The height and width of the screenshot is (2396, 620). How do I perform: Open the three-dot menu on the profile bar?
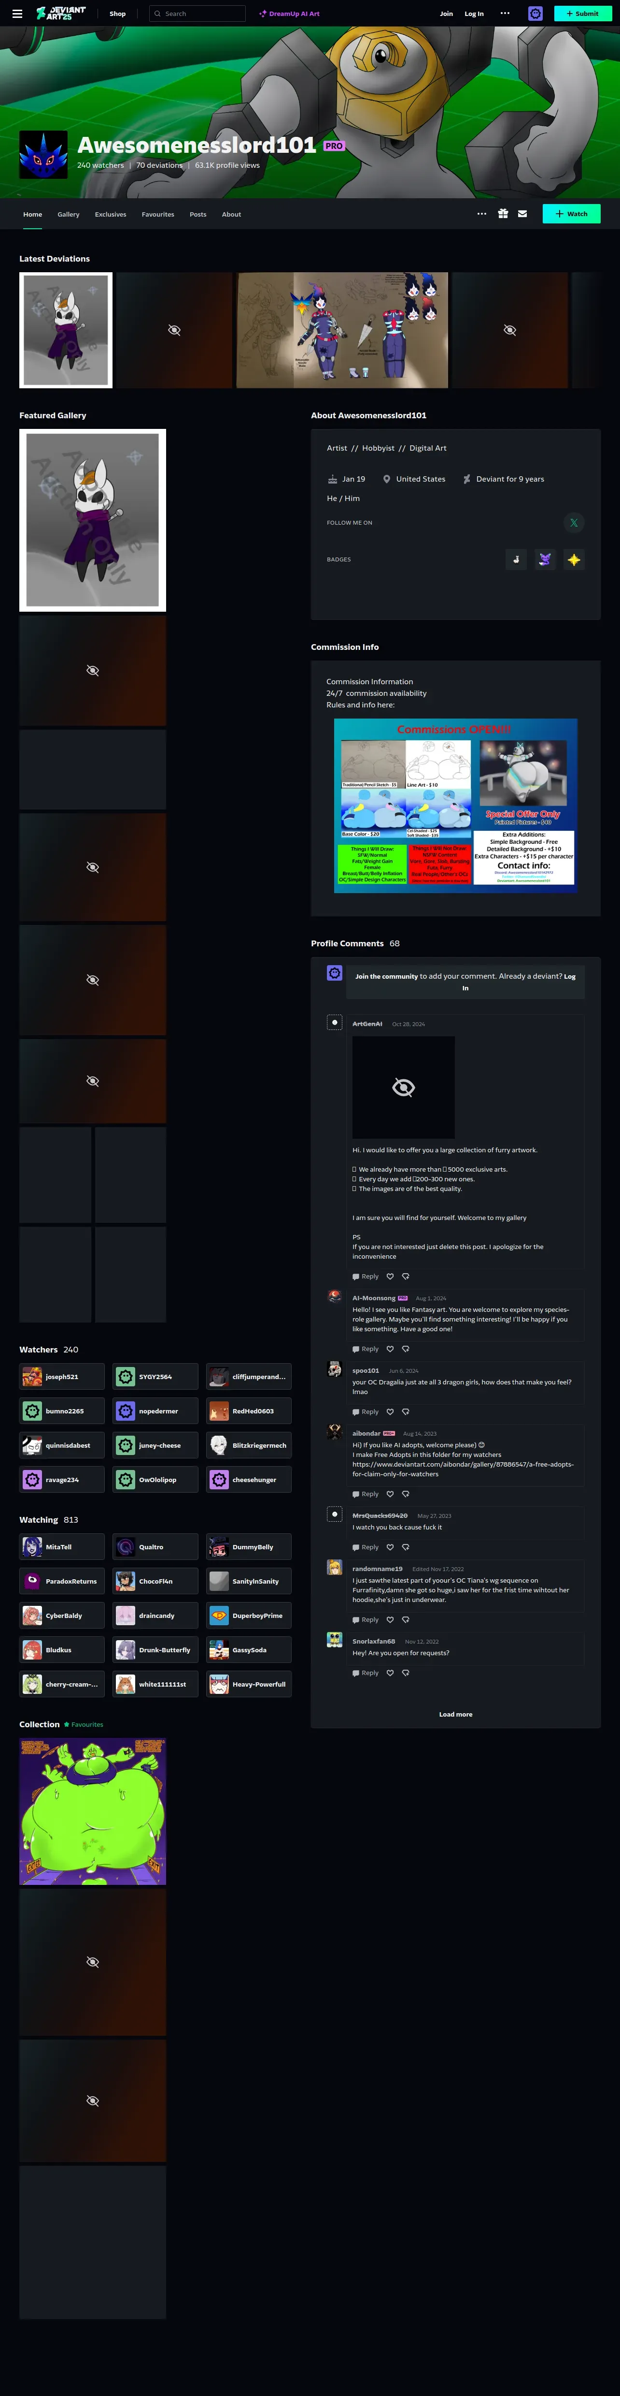pyautogui.click(x=482, y=214)
